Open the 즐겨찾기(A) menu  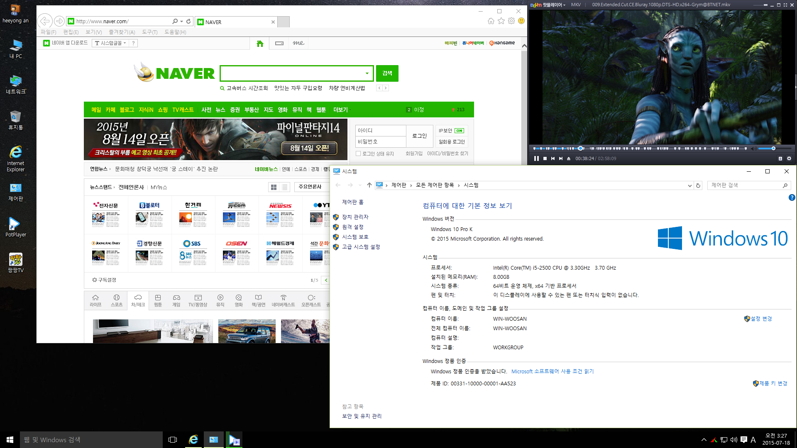tap(122, 32)
